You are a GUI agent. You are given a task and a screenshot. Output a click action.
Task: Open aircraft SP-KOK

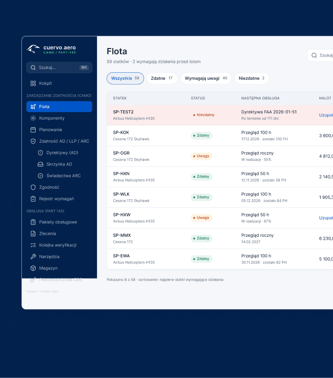pyautogui.click(x=121, y=133)
